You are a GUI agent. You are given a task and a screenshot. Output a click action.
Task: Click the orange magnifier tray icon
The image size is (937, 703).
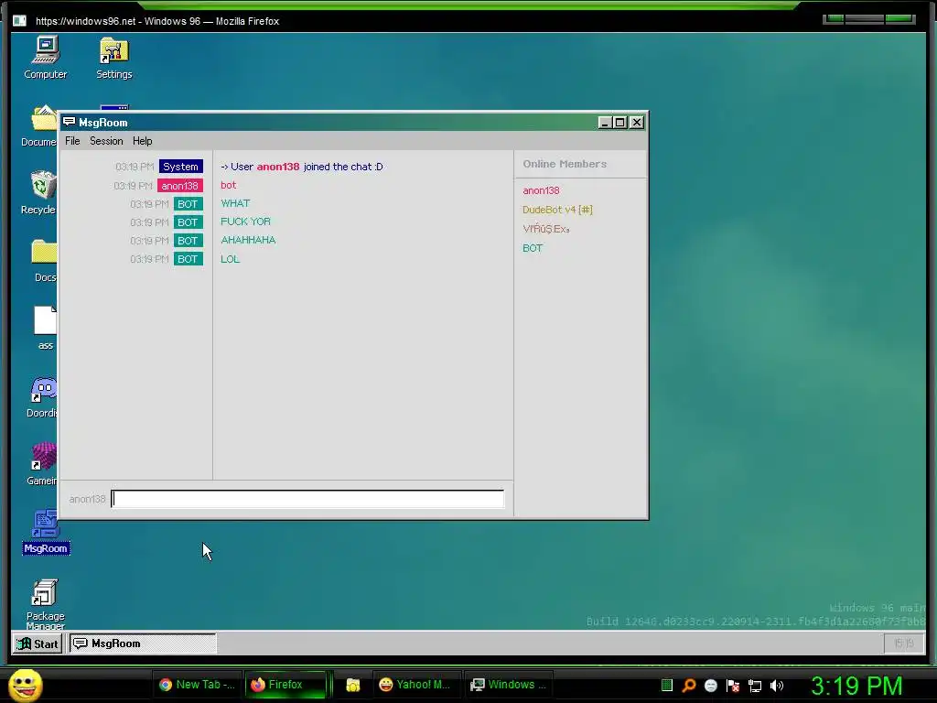(689, 686)
